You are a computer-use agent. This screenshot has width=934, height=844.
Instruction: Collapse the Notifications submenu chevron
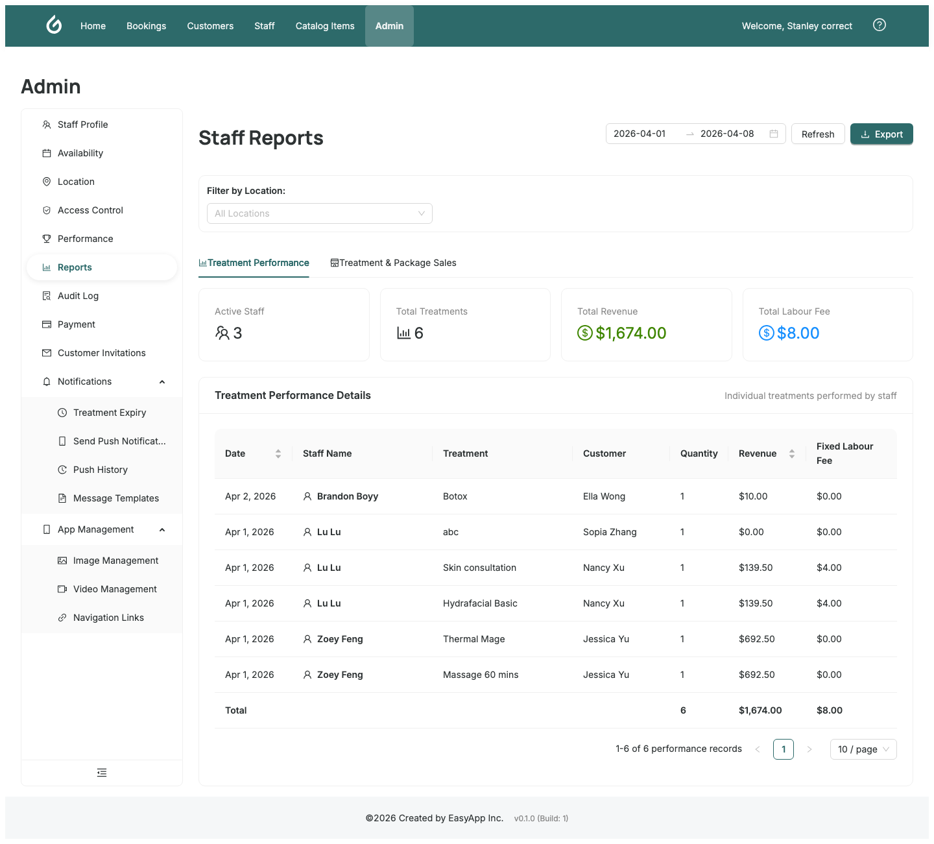pyautogui.click(x=162, y=381)
